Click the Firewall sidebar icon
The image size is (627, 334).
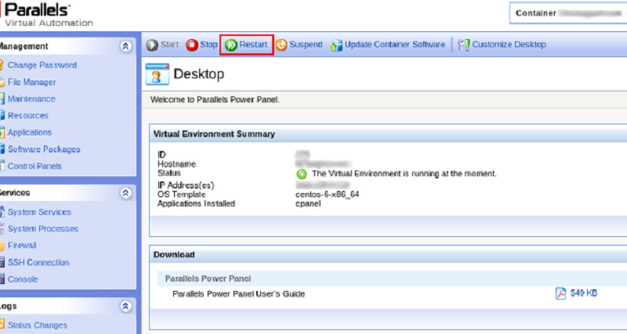(2, 246)
